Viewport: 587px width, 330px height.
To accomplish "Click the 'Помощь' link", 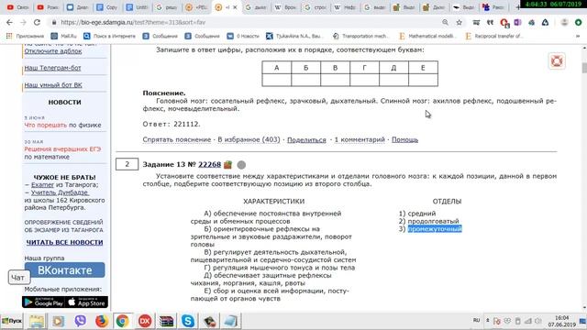I will click(x=404, y=139).
